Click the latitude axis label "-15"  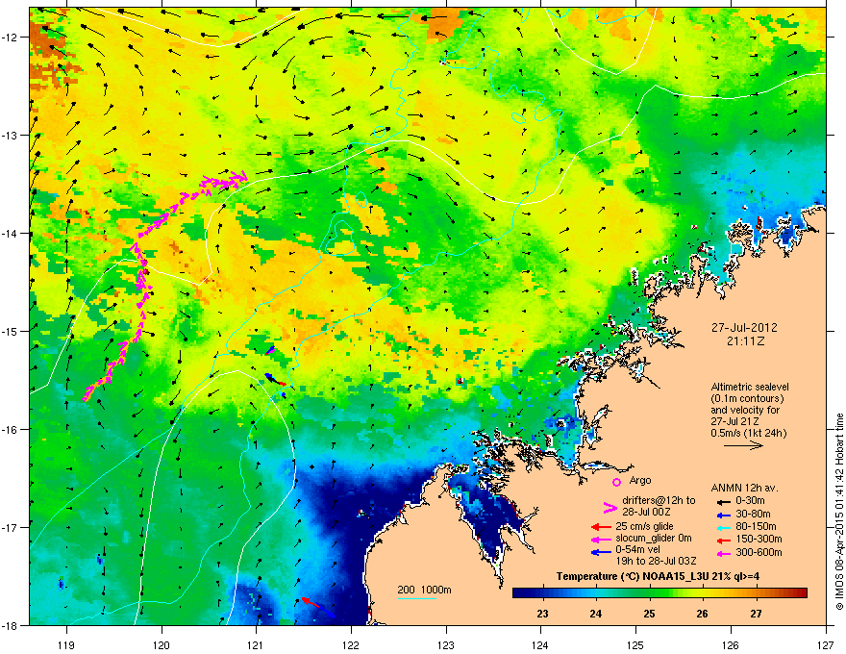pyautogui.click(x=10, y=331)
